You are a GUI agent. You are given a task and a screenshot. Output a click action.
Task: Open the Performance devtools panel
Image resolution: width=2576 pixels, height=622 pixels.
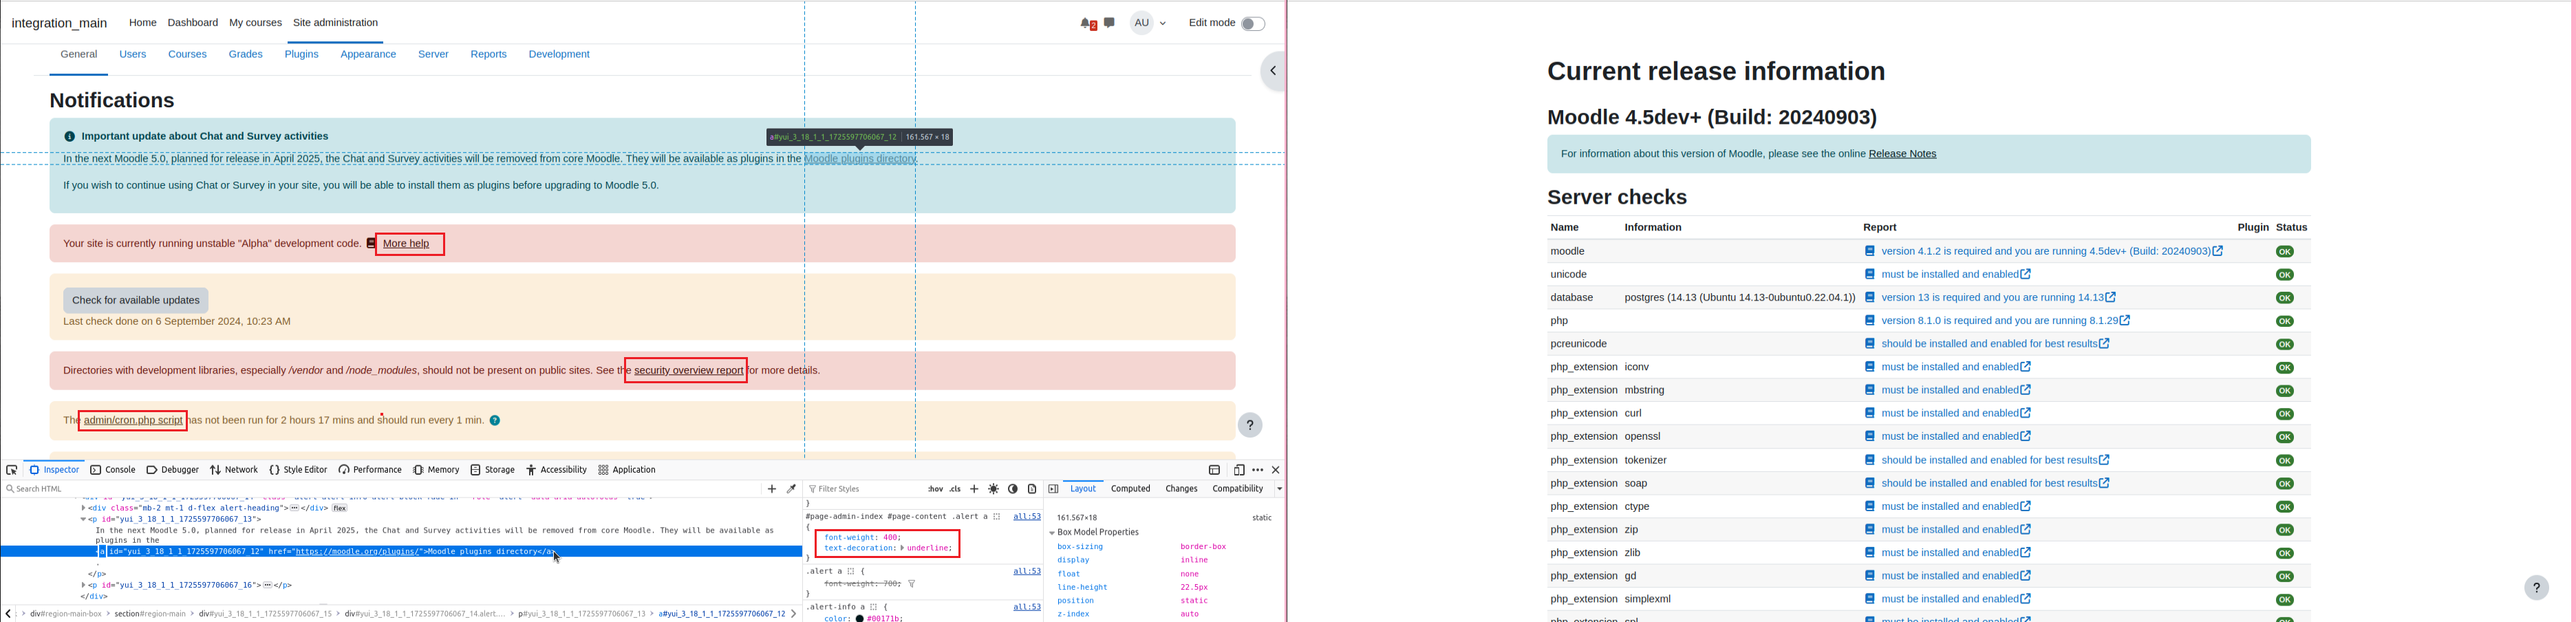point(370,470)
